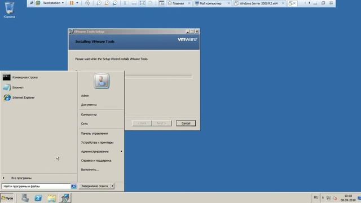Open Server Manager from the taskbar
The width and height of the screenshot is (361, 203).
[x=25, y=198]
